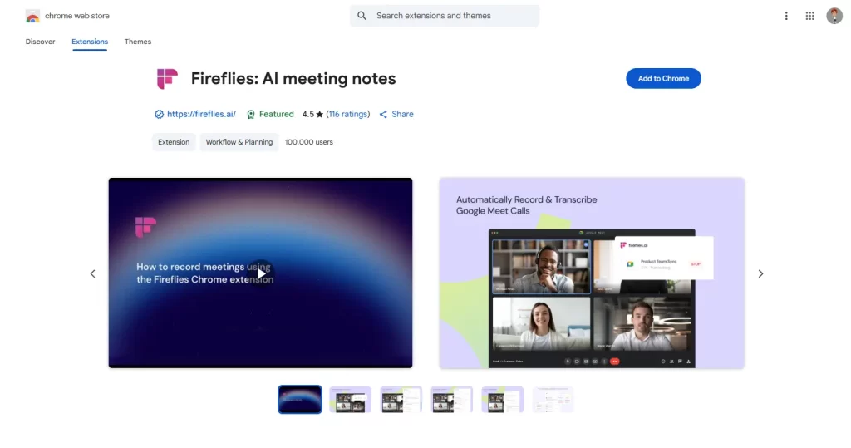This screenshot has width=851, height=448.
Task: Click the search magnifier icon
Action: click(362, 16)
